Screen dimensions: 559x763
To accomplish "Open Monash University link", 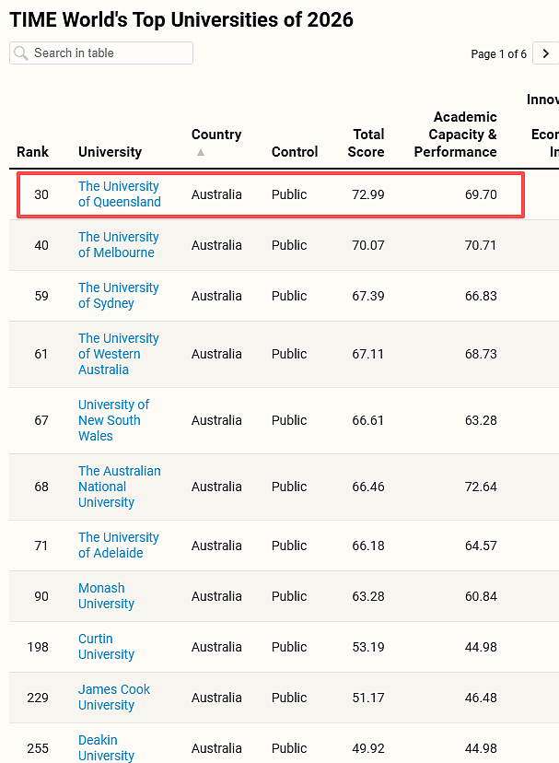I will (x=106, y=595).
